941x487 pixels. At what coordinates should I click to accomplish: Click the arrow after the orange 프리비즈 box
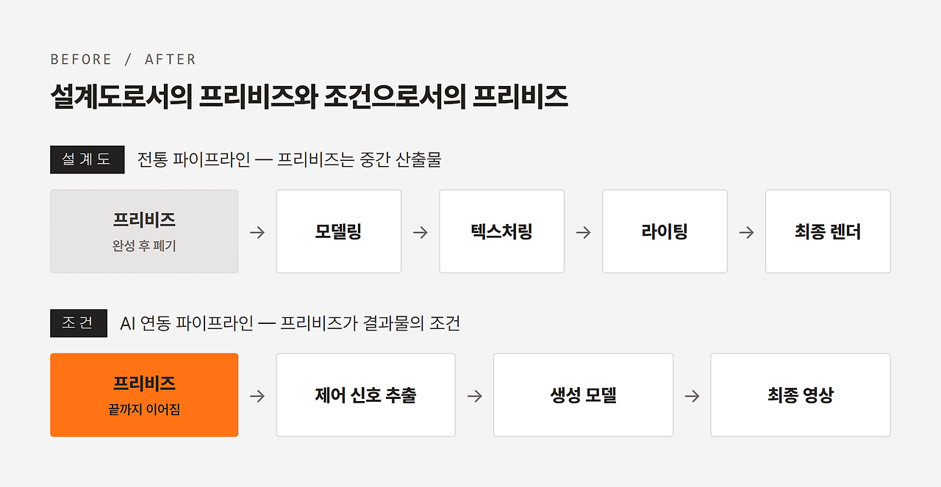[x=257, y=396]
